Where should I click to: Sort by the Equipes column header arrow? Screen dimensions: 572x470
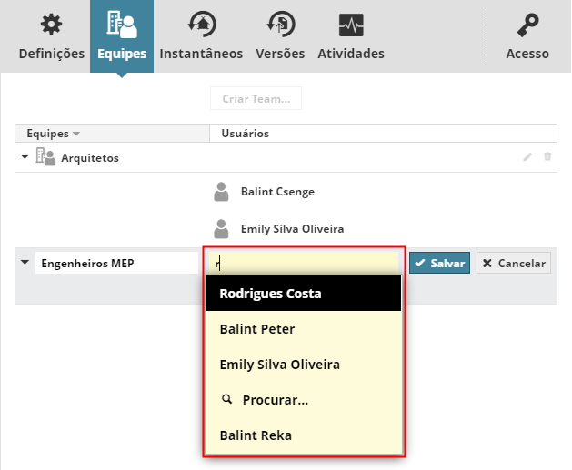click(x=76, y=134)
